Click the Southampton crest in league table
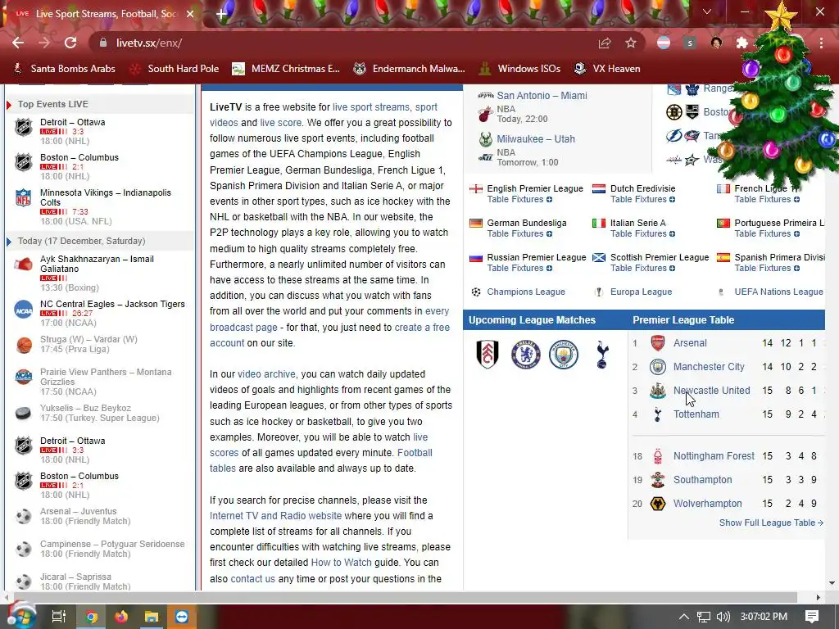This screenshot has height=629, width=839. [x=658, y=480]
